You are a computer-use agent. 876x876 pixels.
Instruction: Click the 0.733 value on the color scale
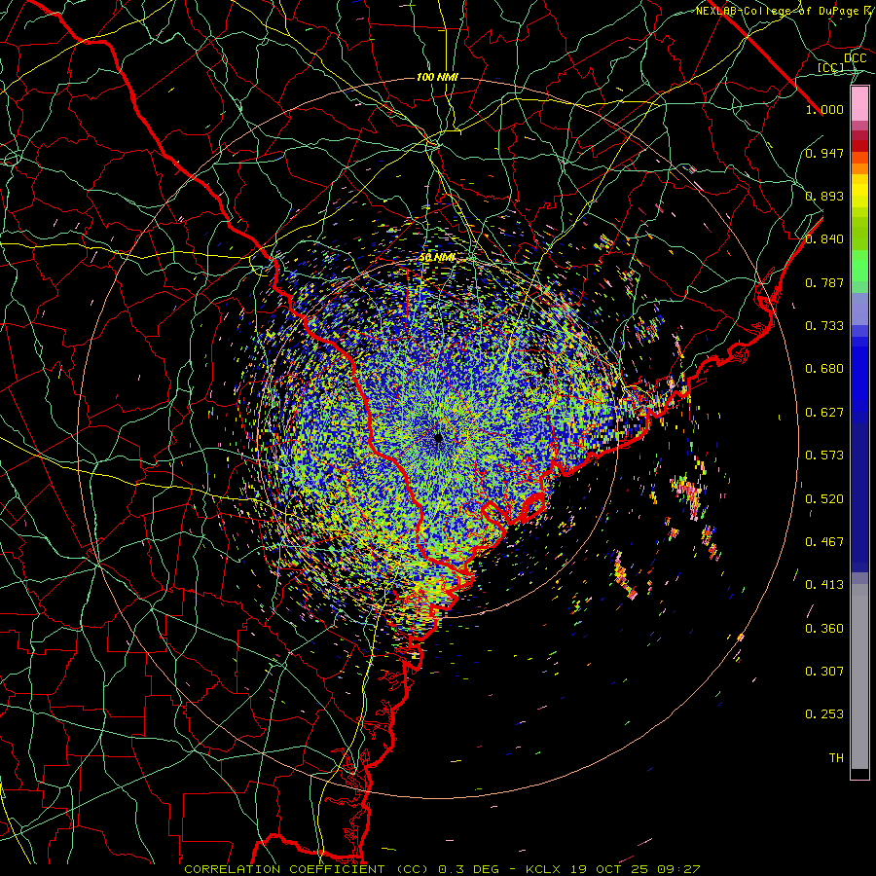(824, 326)
